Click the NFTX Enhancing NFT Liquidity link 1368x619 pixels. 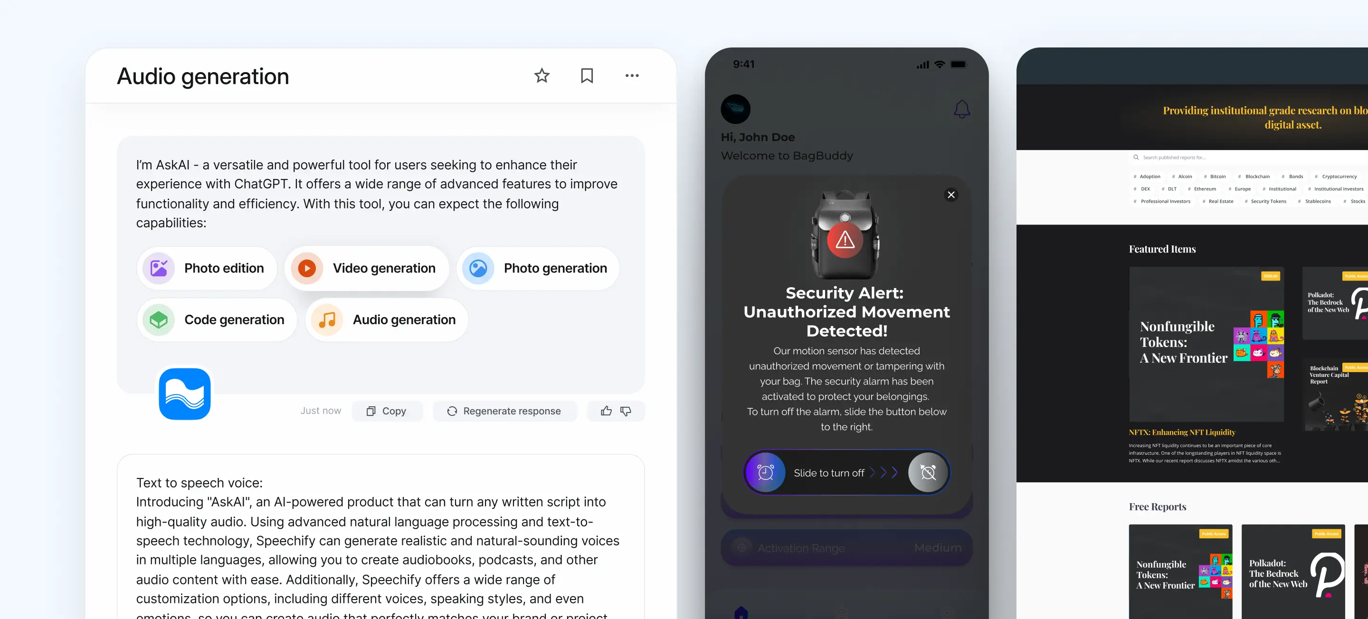coord(1182,432)
